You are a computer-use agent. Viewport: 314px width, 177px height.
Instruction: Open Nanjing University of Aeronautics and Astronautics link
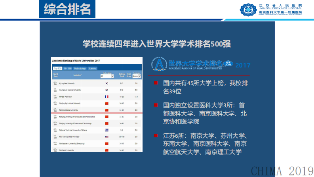point(77,117)
